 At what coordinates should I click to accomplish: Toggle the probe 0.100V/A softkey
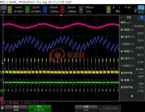[39, 108]
